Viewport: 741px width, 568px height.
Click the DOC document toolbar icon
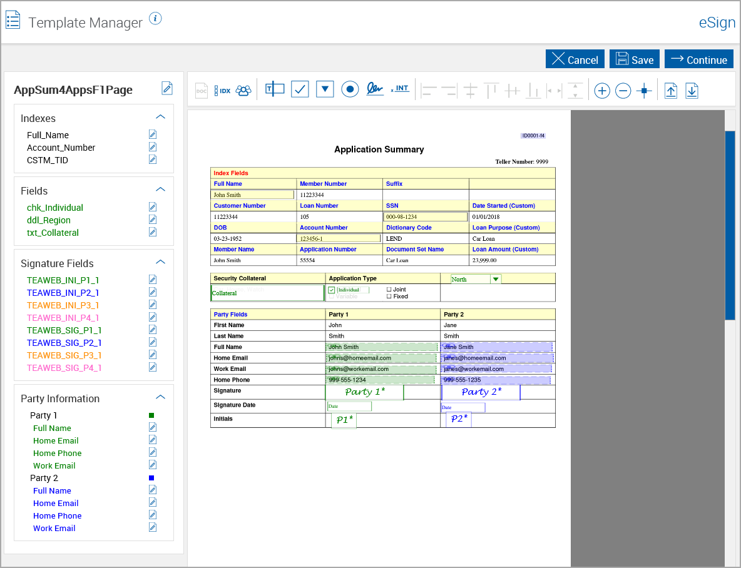202,90
